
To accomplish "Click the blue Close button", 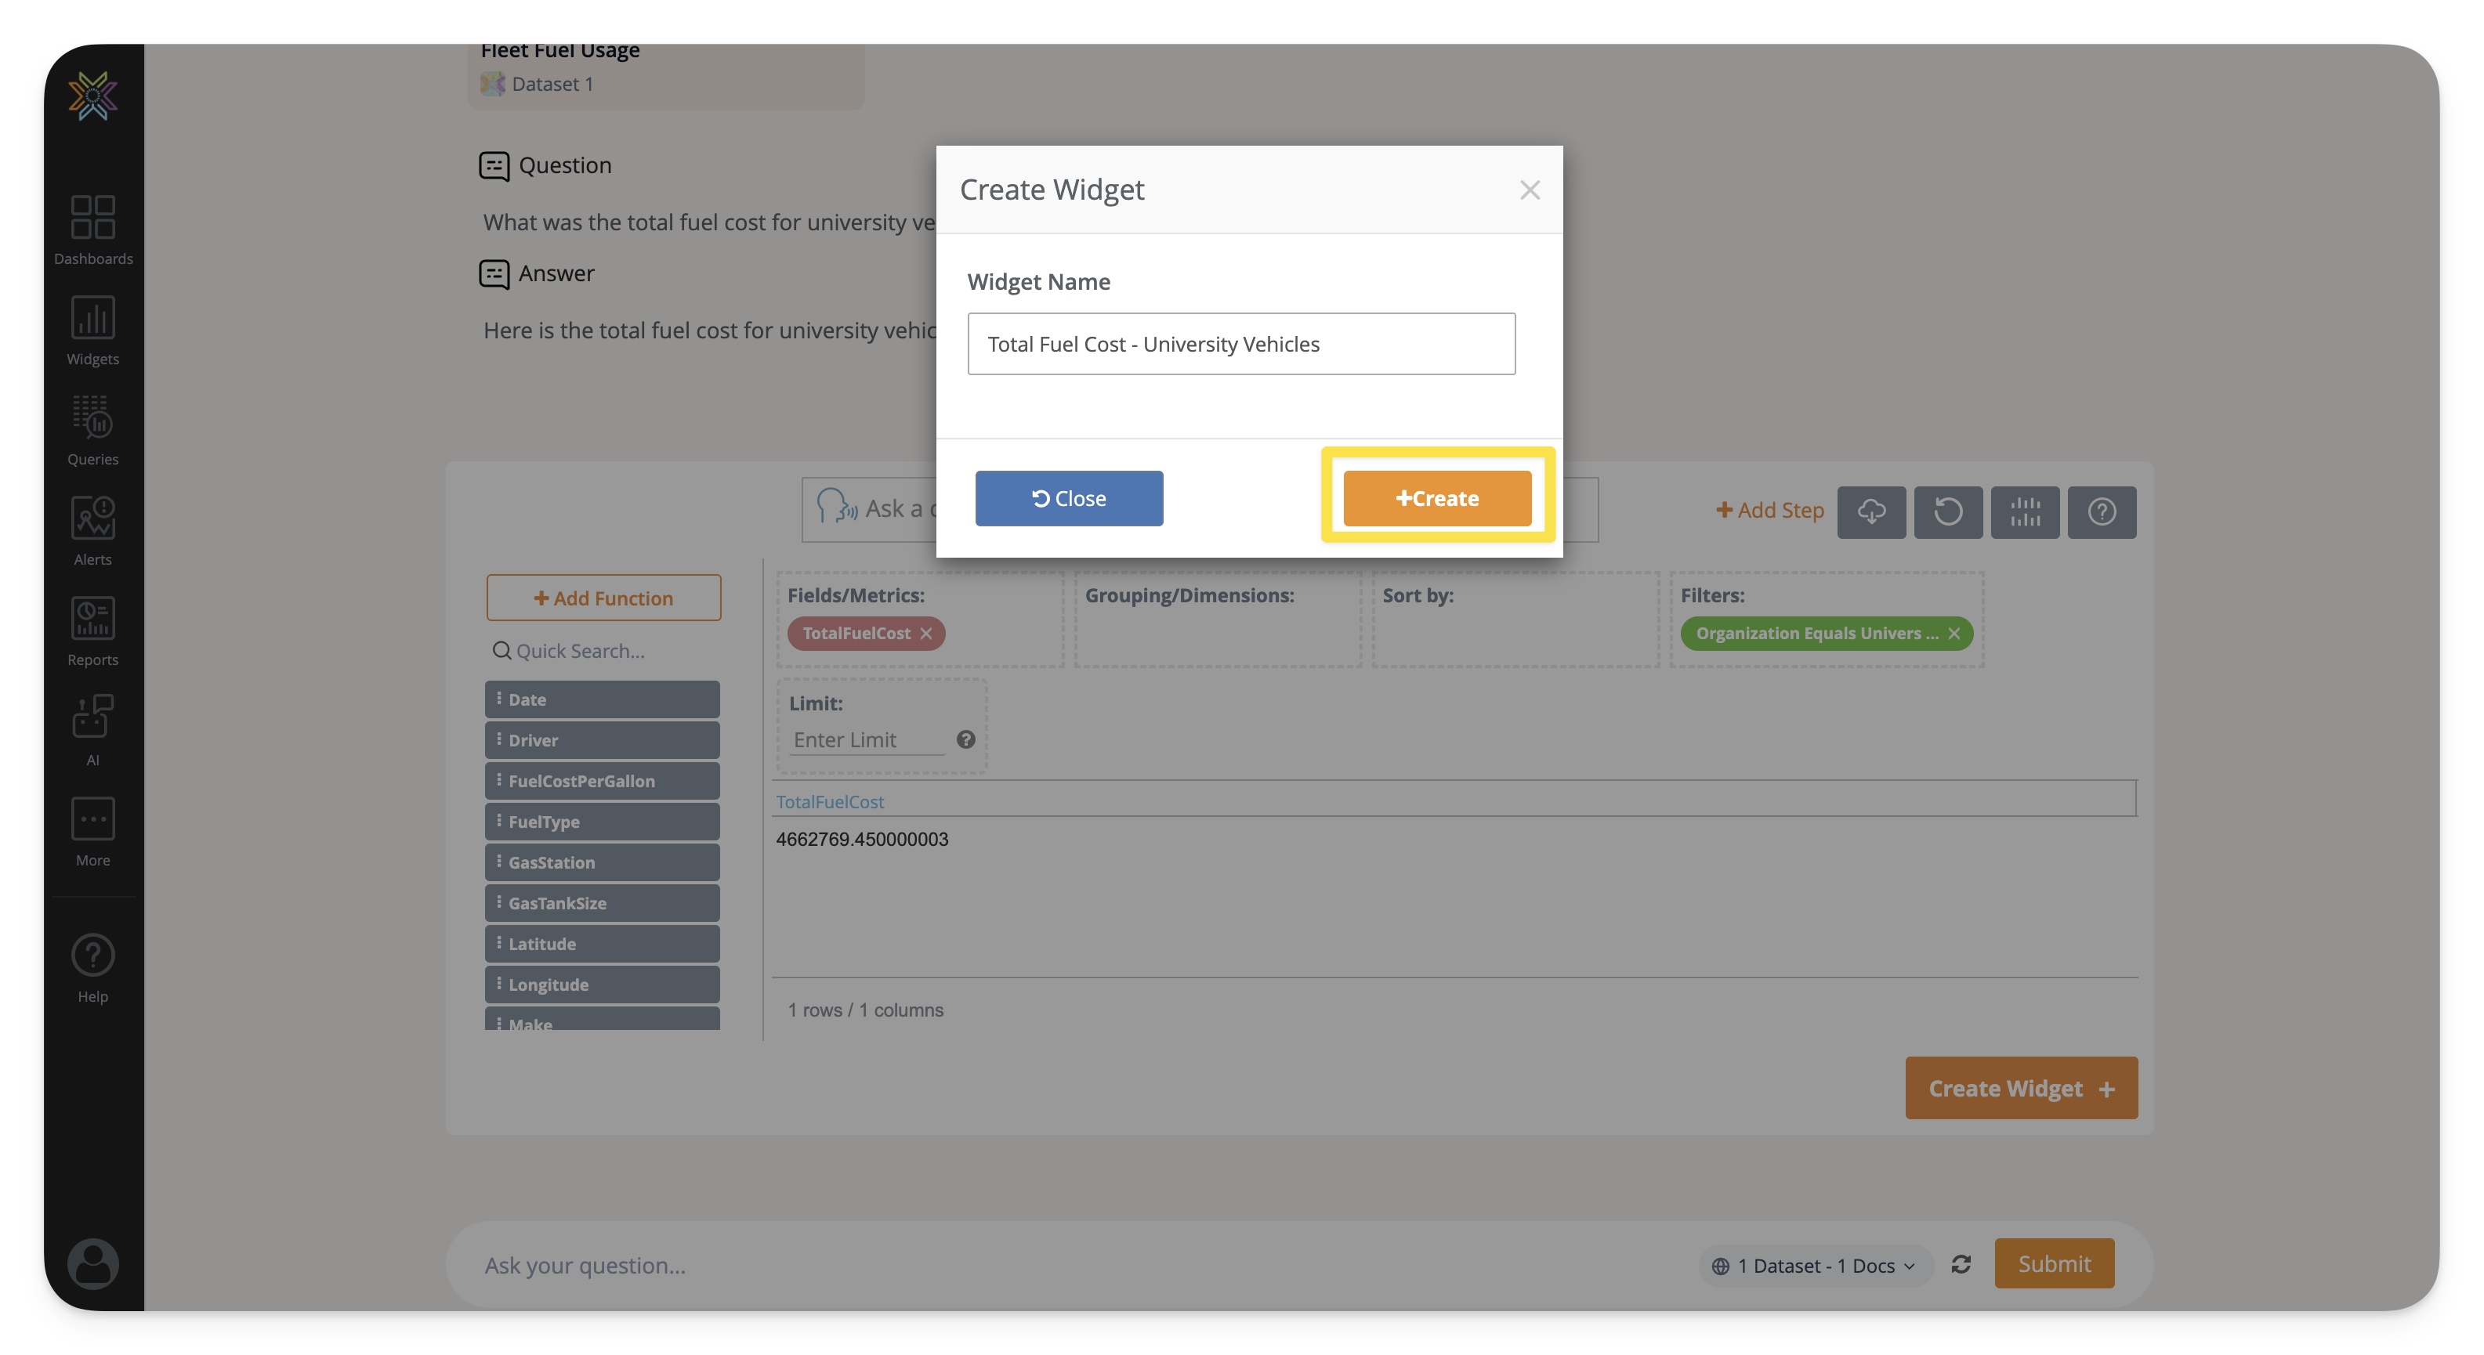I will pyautogui.click(x=1068, y=498).
